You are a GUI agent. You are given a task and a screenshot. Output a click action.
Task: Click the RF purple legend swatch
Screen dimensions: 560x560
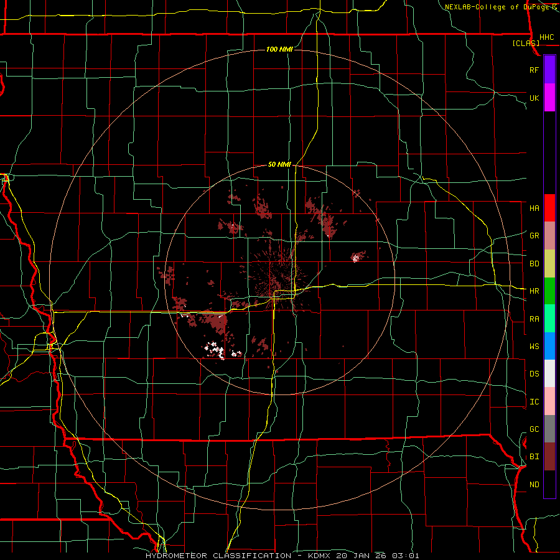[549, 70]
